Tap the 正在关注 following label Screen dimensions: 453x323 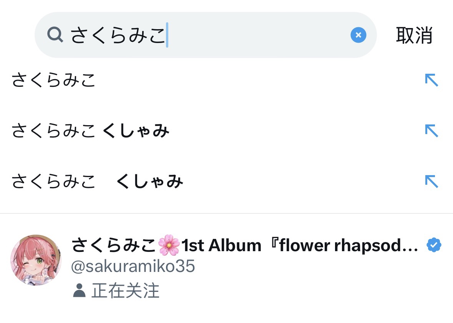125,291
